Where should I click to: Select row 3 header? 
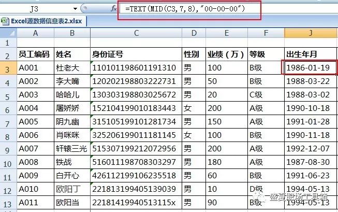click(x=8, y=69)
